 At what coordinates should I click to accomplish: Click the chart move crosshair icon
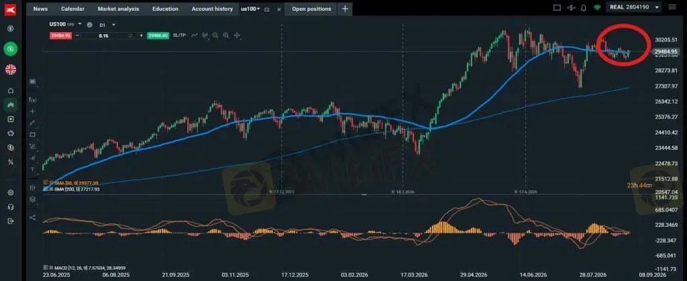[x=237, y=35]
